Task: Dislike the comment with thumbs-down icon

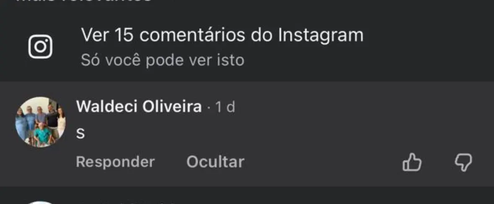Action: click(x=463, y=163)
